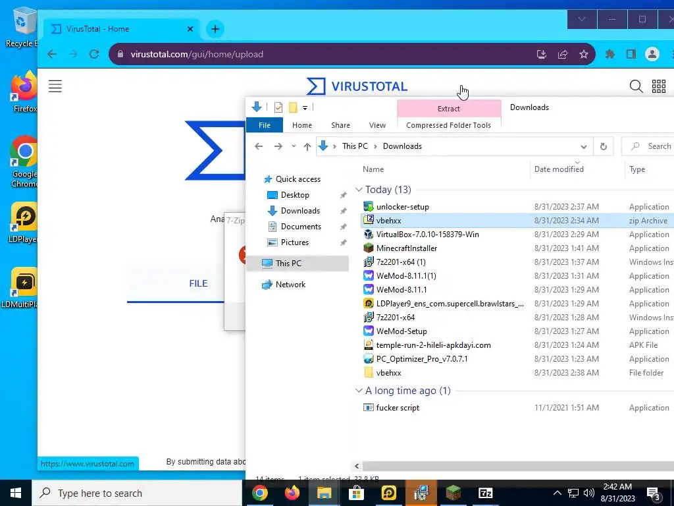This screenshot has height=506, width=674.
Task: Open the Home ribbon tab
Action: click(x=301, y=125)
